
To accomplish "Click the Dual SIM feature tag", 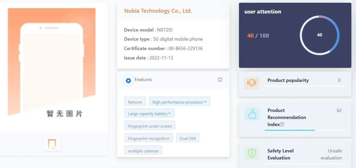I will click(188, 138).
